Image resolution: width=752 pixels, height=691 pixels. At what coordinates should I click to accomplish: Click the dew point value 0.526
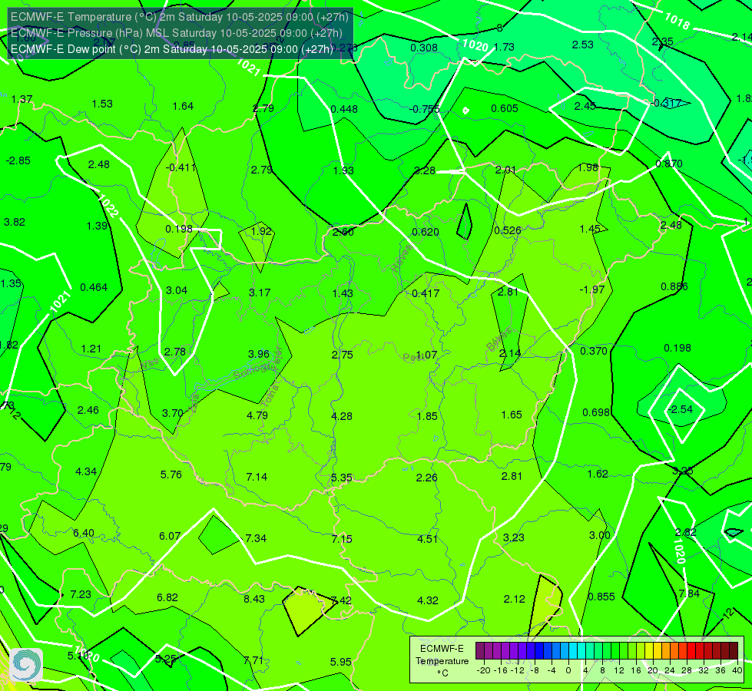(508, 230)
